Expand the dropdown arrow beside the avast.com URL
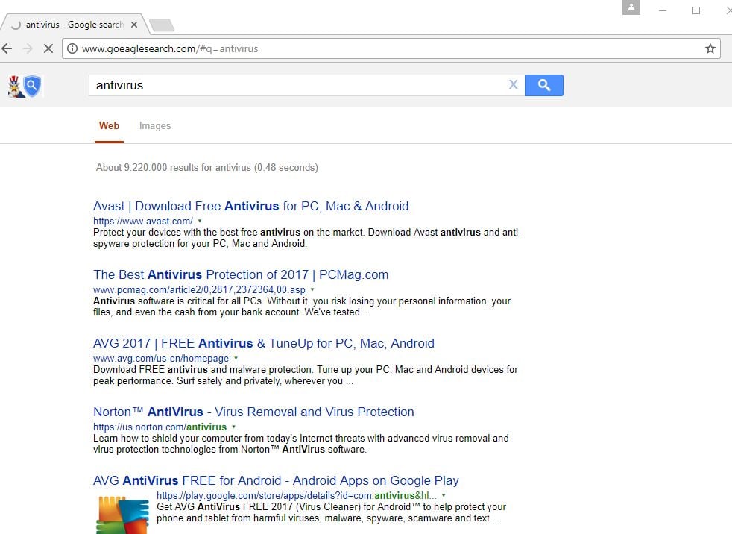This screenshot has width=732, height=534. pyautogui.click(x=200, y=221)
